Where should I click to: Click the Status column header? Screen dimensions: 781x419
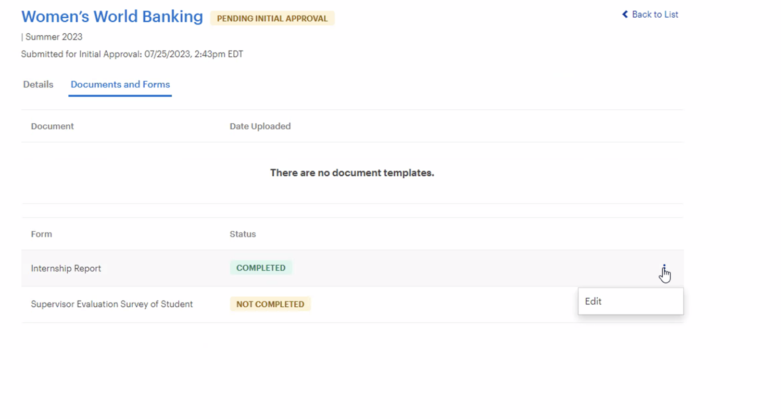[x=243, y=234]
